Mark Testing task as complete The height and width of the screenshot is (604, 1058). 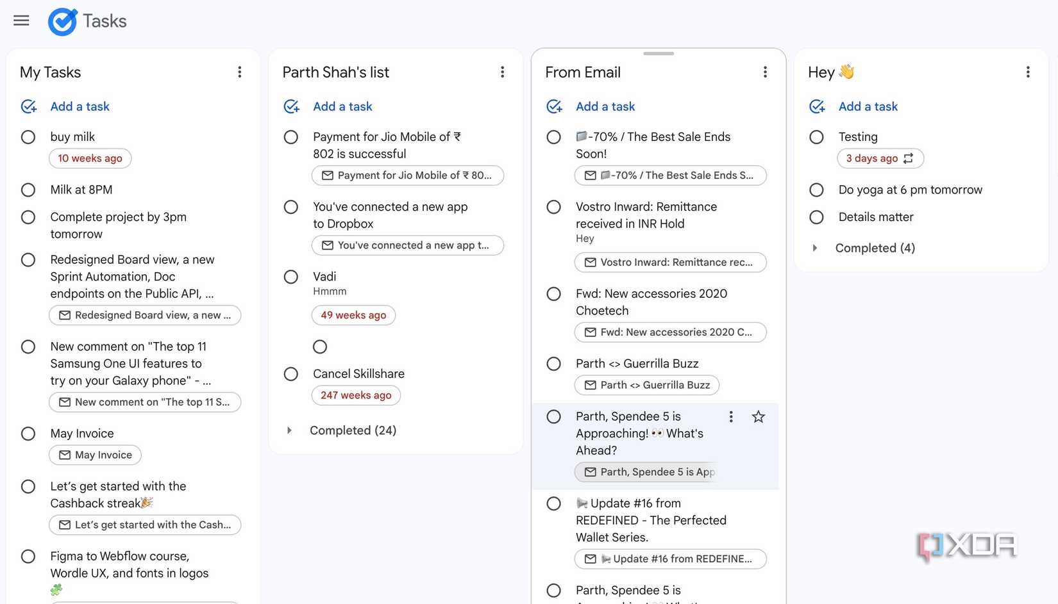(816, 137)
